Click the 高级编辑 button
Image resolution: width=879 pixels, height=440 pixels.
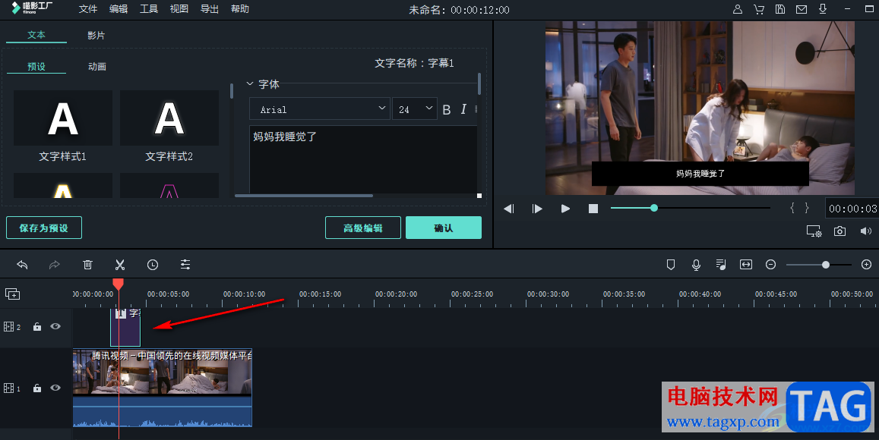point(363,228)
